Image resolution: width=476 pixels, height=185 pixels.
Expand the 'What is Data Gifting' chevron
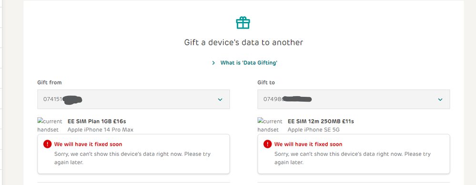pyautogui.click(x=214, y=63)
